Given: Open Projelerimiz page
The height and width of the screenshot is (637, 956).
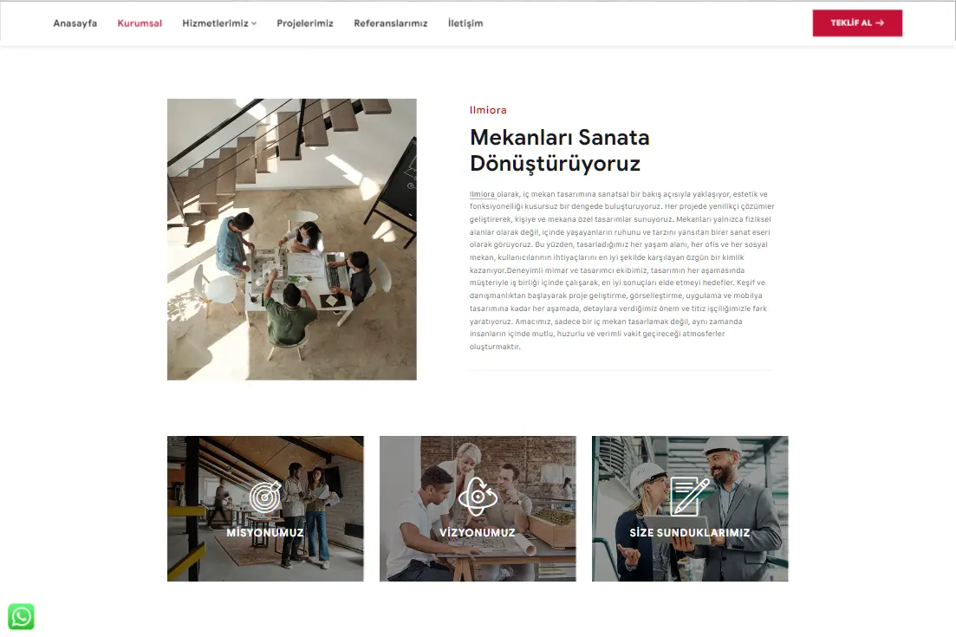Looking at the screenshot, I should (x=305, y=23).
